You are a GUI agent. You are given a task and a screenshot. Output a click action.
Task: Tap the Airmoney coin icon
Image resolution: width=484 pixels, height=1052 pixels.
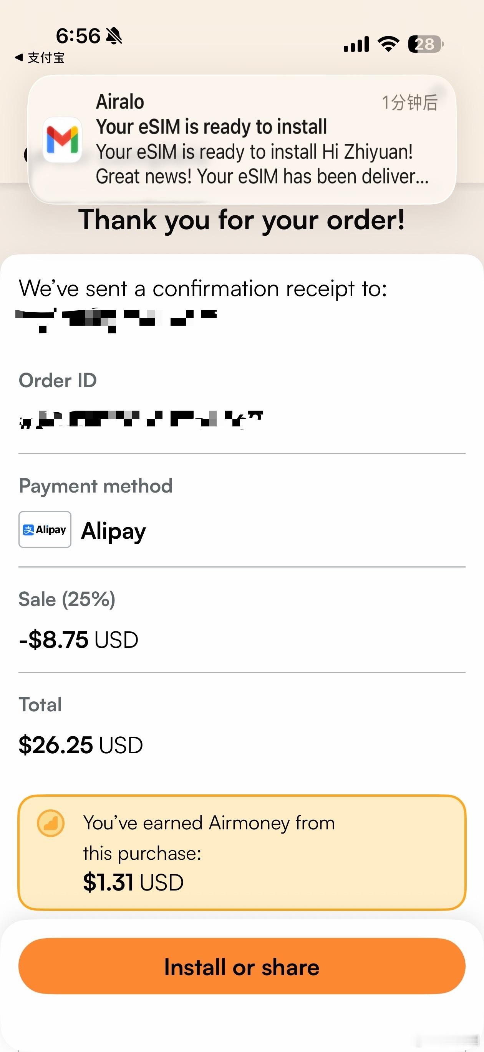coord(51,823)
